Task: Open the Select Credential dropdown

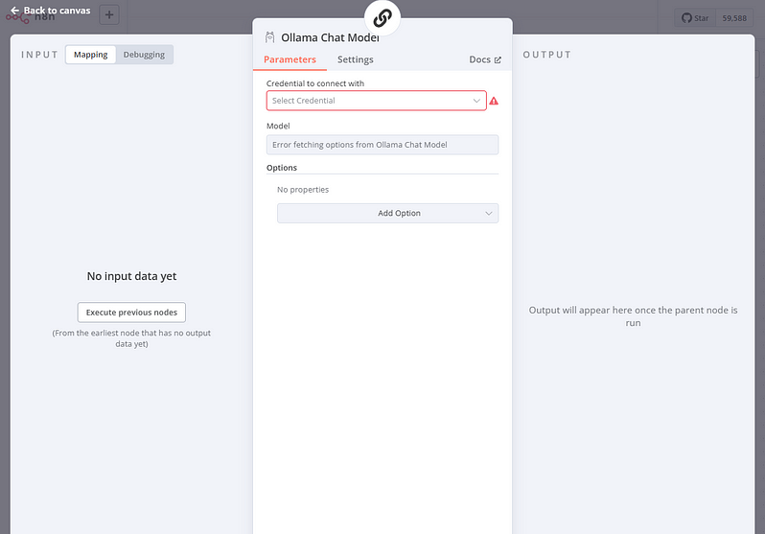Action: (376, 101)
